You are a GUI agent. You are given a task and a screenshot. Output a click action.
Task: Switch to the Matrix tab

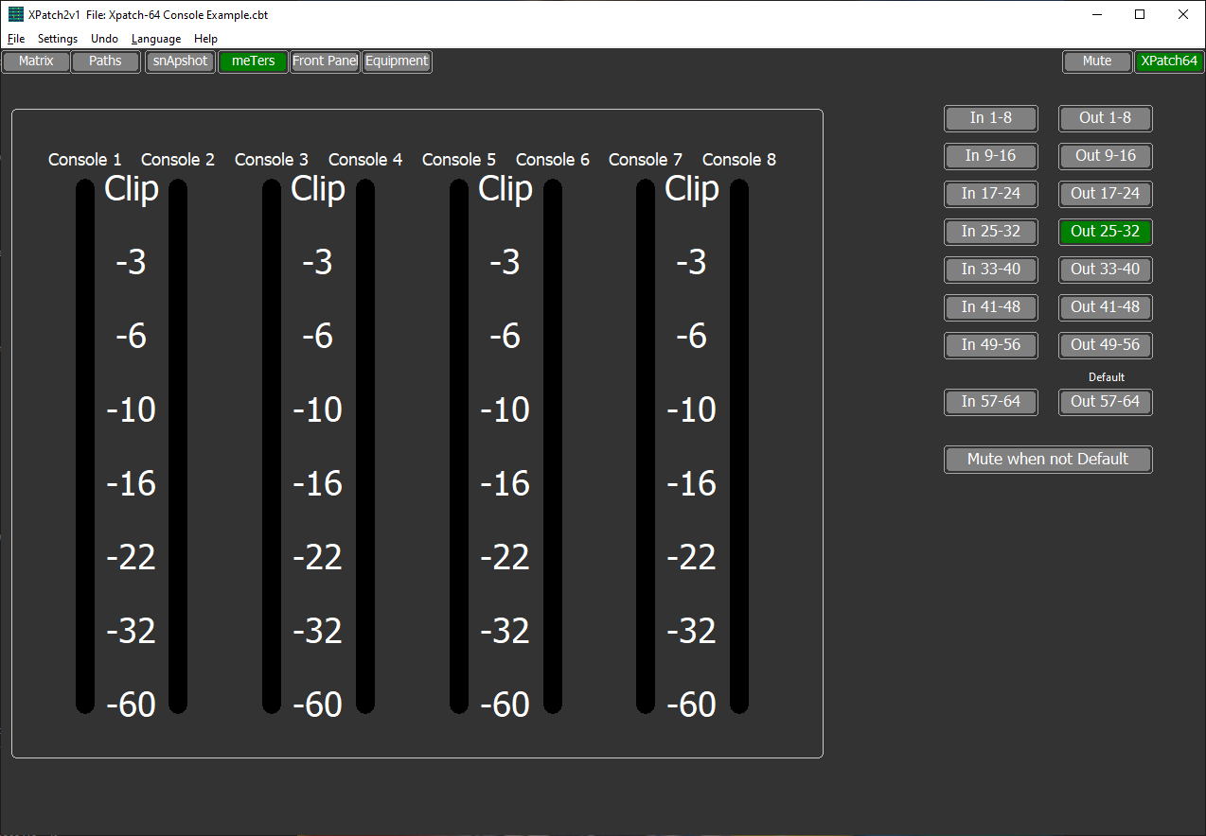coord(35,61)
